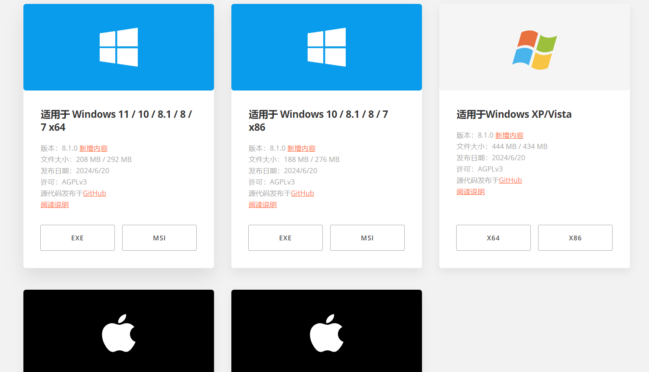649x372 pixels.
Task: Click version 8.1.0 text in x64 card
Action: coord(70,149)
